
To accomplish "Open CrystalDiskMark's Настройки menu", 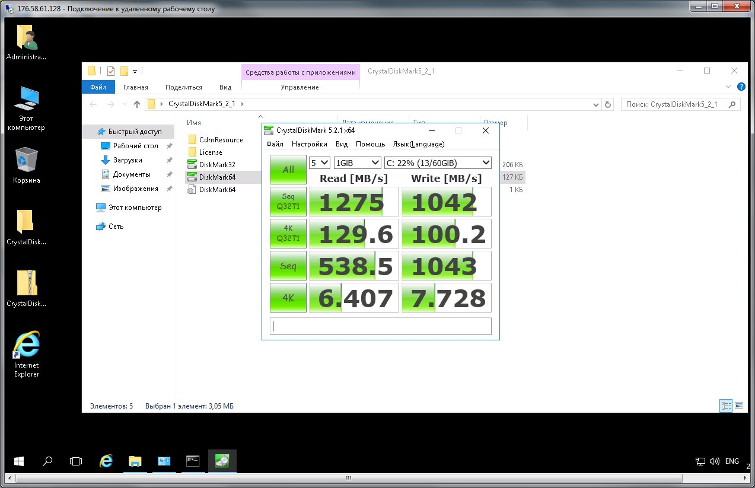I will pos(310,144).
